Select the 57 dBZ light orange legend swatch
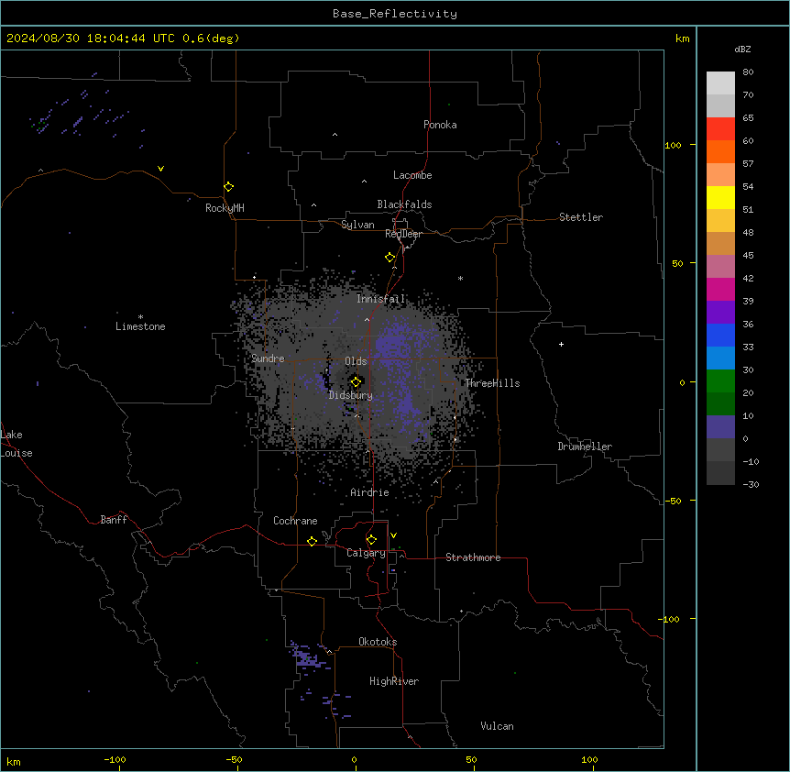The width and height of the screenshot is (790, 772). [x=720, y=174]
